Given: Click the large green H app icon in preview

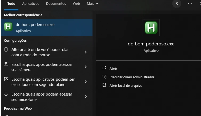Looking at the screenshot, I should point(151,28).
